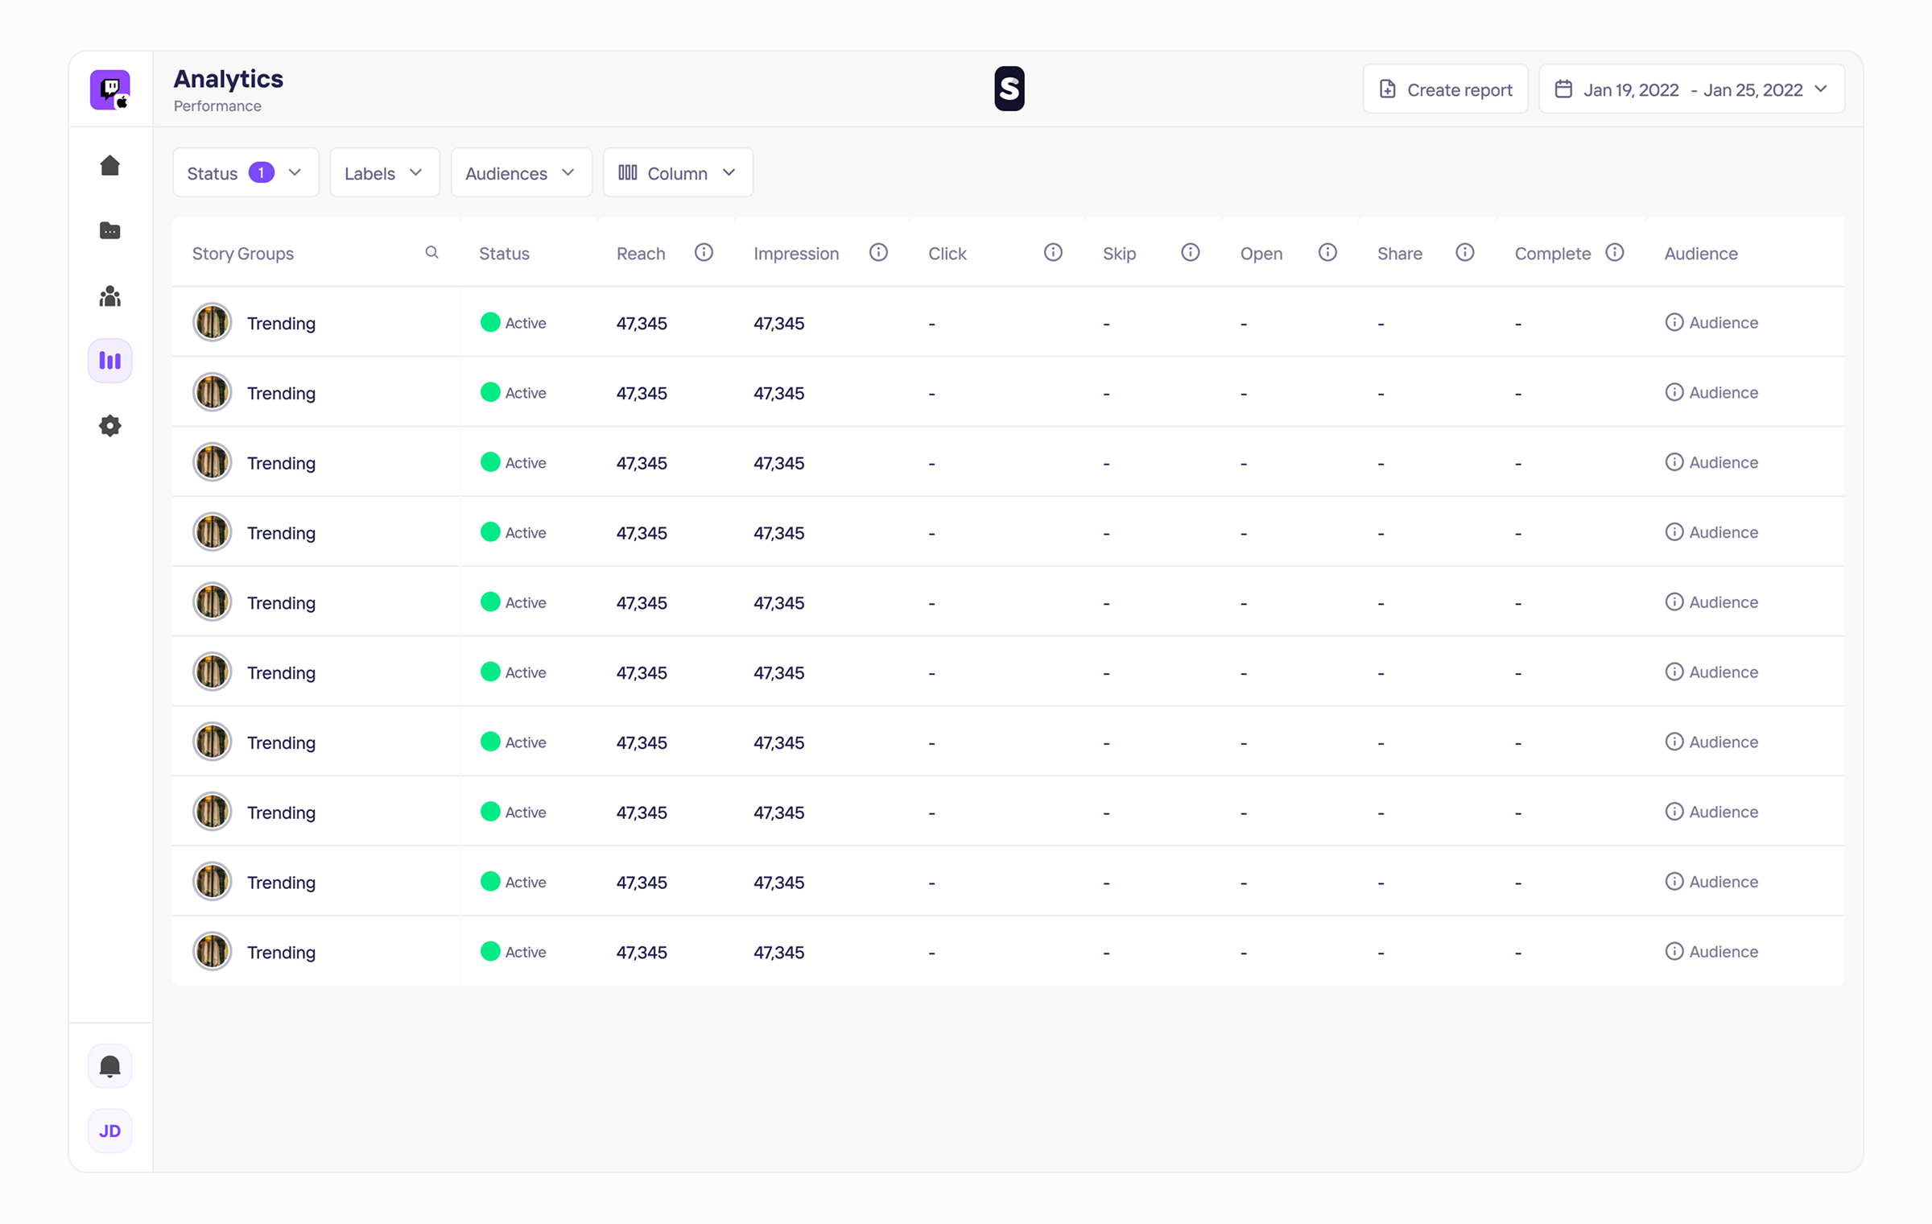Click the info icon next to Complete
Image resolution: width=1932 pixels, height=1224 pixels.
click(x=1614, y=253)
